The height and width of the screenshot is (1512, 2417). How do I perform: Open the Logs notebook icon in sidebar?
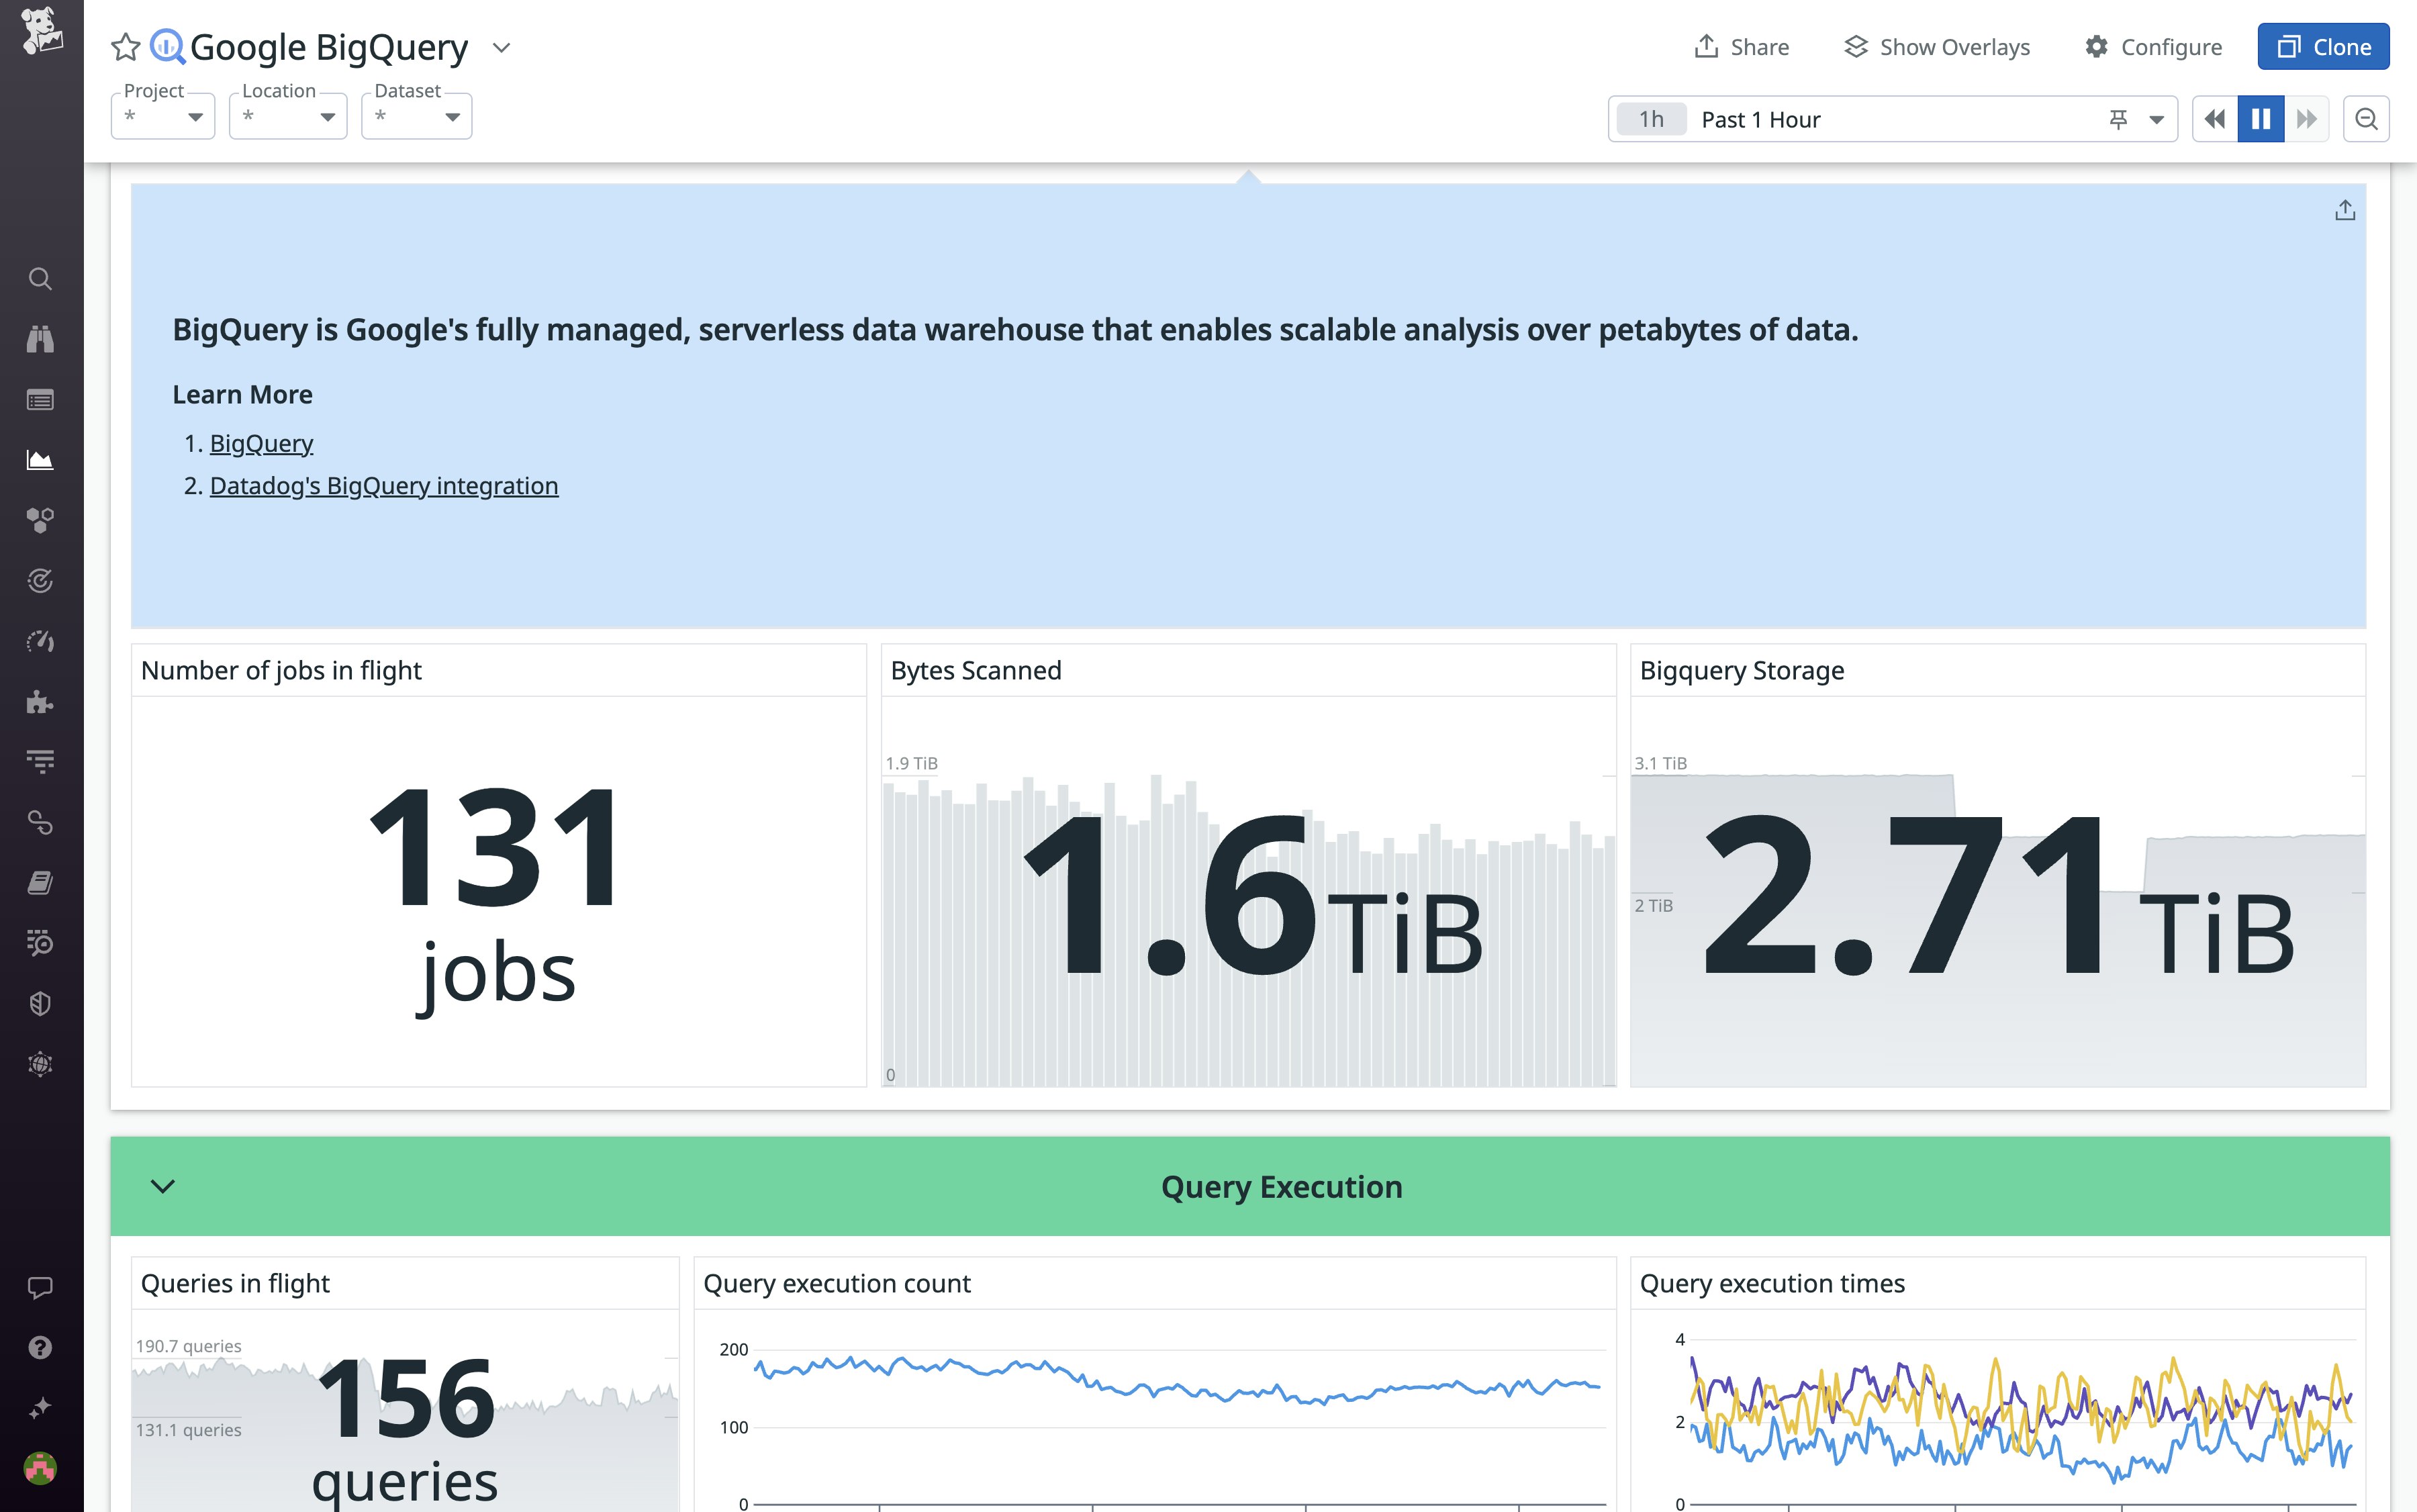point(40,881)
